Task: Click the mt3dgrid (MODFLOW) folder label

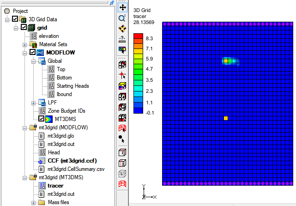Action: (x=63, y=127)
